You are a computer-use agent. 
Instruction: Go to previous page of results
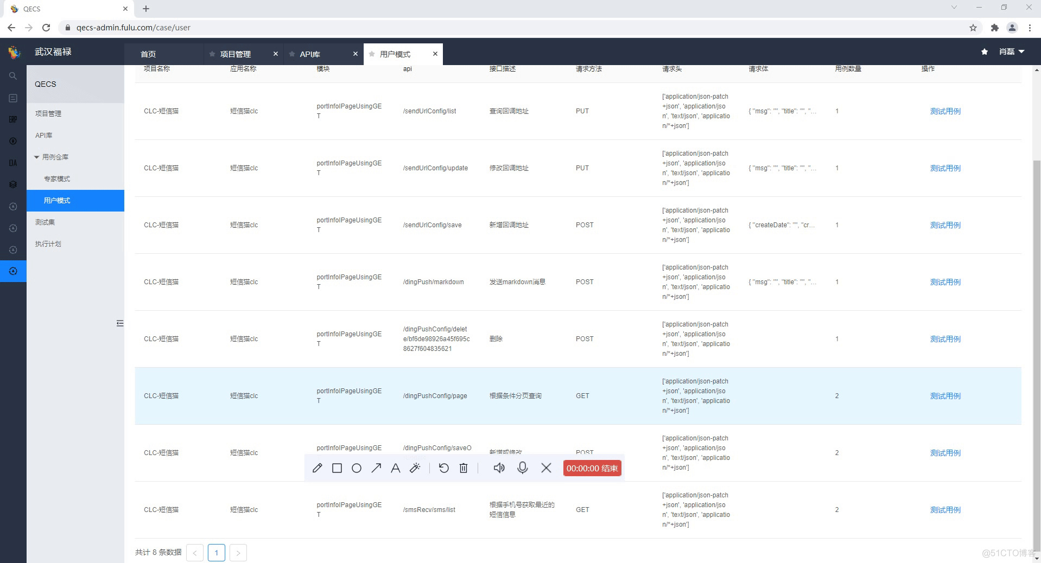195,553
